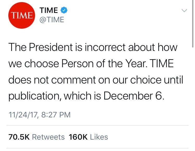Viewport: 195px width, 151px height.
Task: Click the word "incorrect" in the tweet
Action: coord(112,47)
